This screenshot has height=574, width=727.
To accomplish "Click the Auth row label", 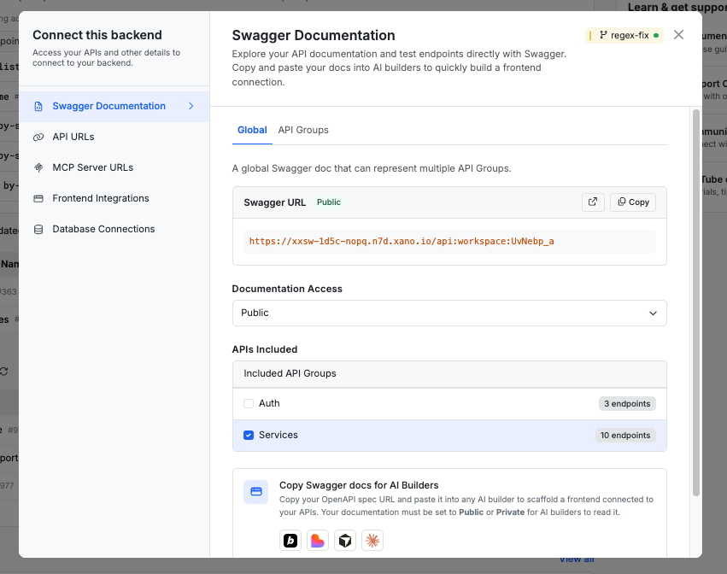I will 269,403.
